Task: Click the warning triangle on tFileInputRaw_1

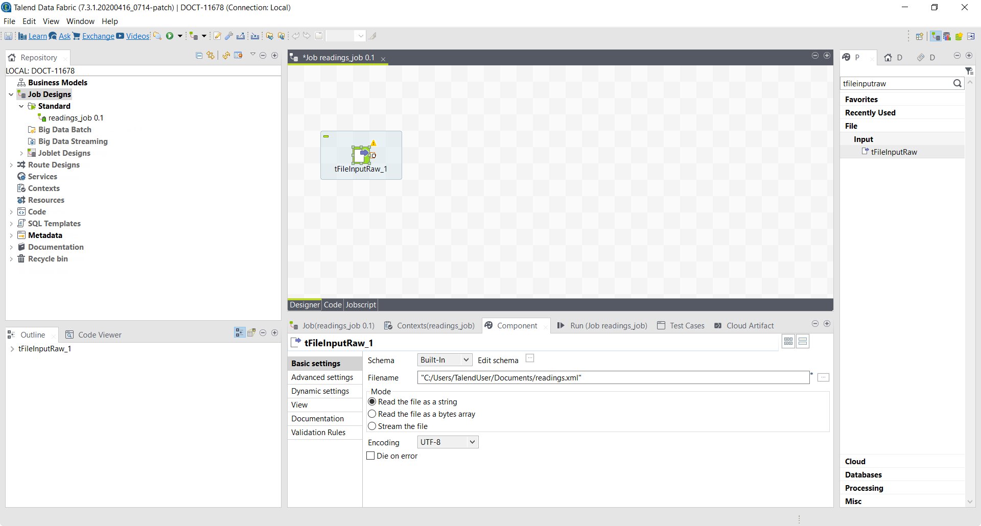Action: coord(373,143)
